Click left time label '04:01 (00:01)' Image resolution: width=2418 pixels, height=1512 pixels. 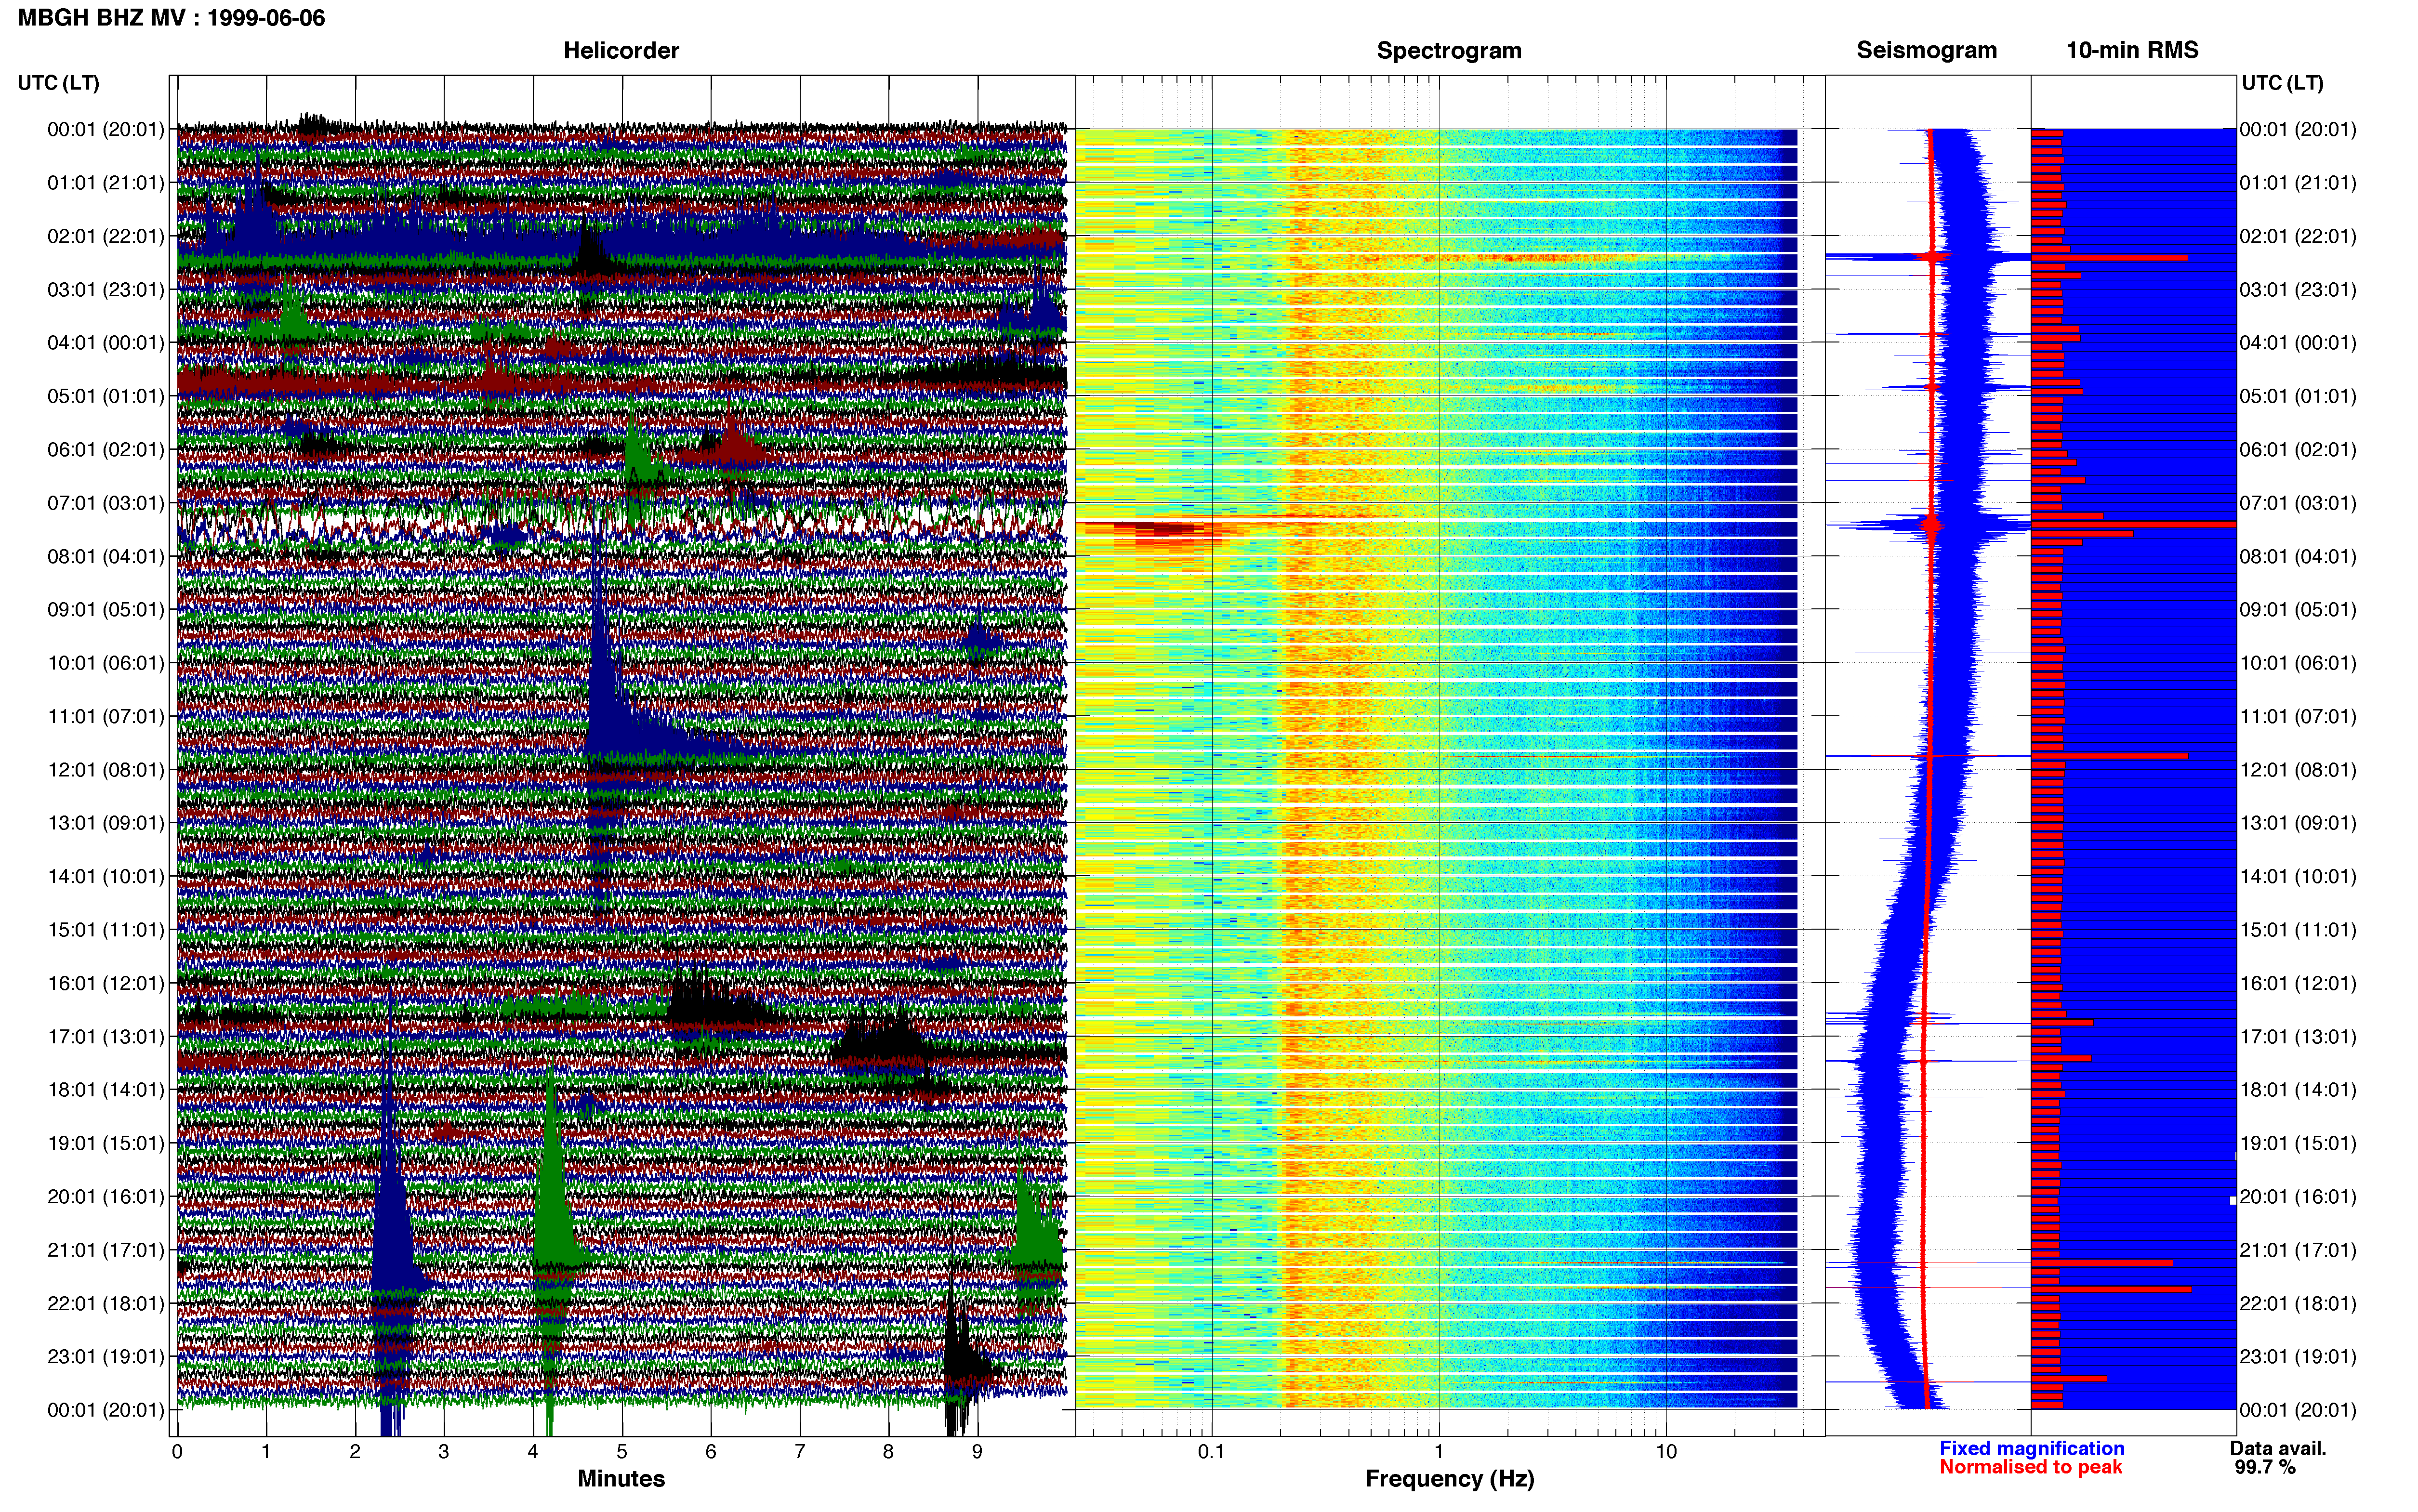tap(105, 343)
